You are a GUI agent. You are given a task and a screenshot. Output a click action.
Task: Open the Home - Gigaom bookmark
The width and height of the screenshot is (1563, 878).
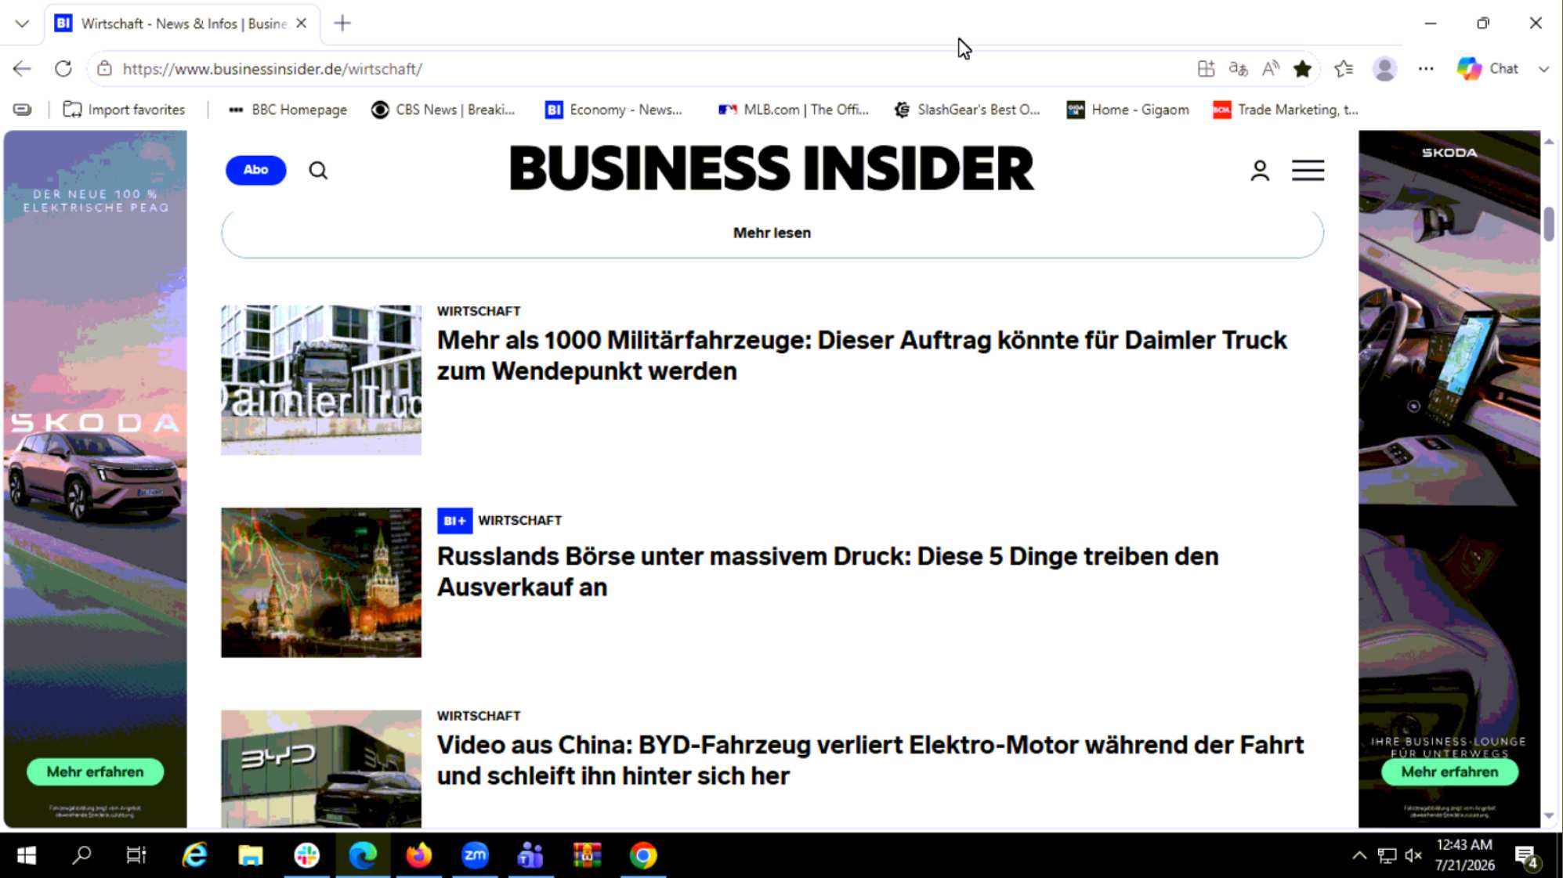pyautogui.click(x=1128, y=110)
